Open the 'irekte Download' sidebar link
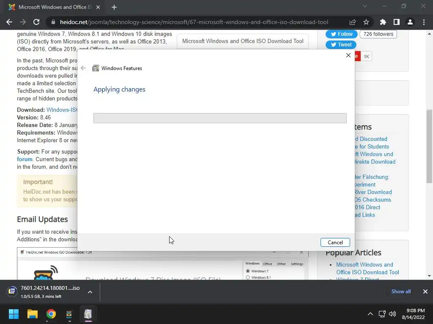 point(375,162)
